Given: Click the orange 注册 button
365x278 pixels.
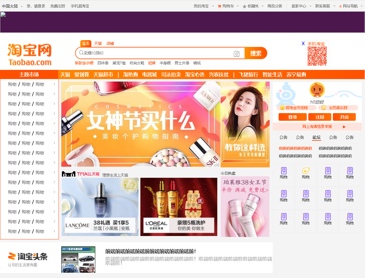Looking at the screenshot, I should [x=320, y=117].
